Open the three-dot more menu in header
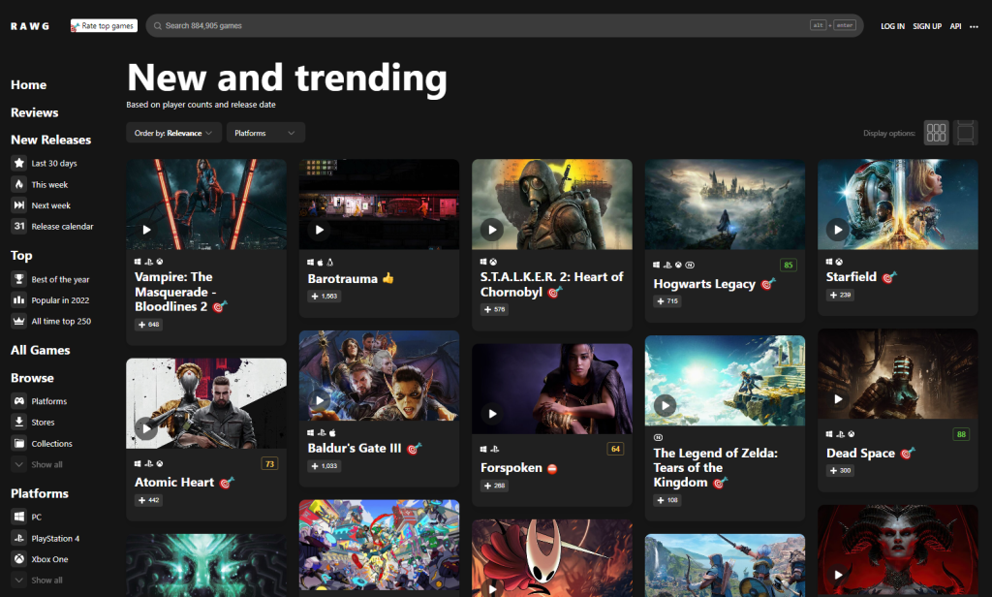This screenshot has height=597, width=992. point(974,26)
